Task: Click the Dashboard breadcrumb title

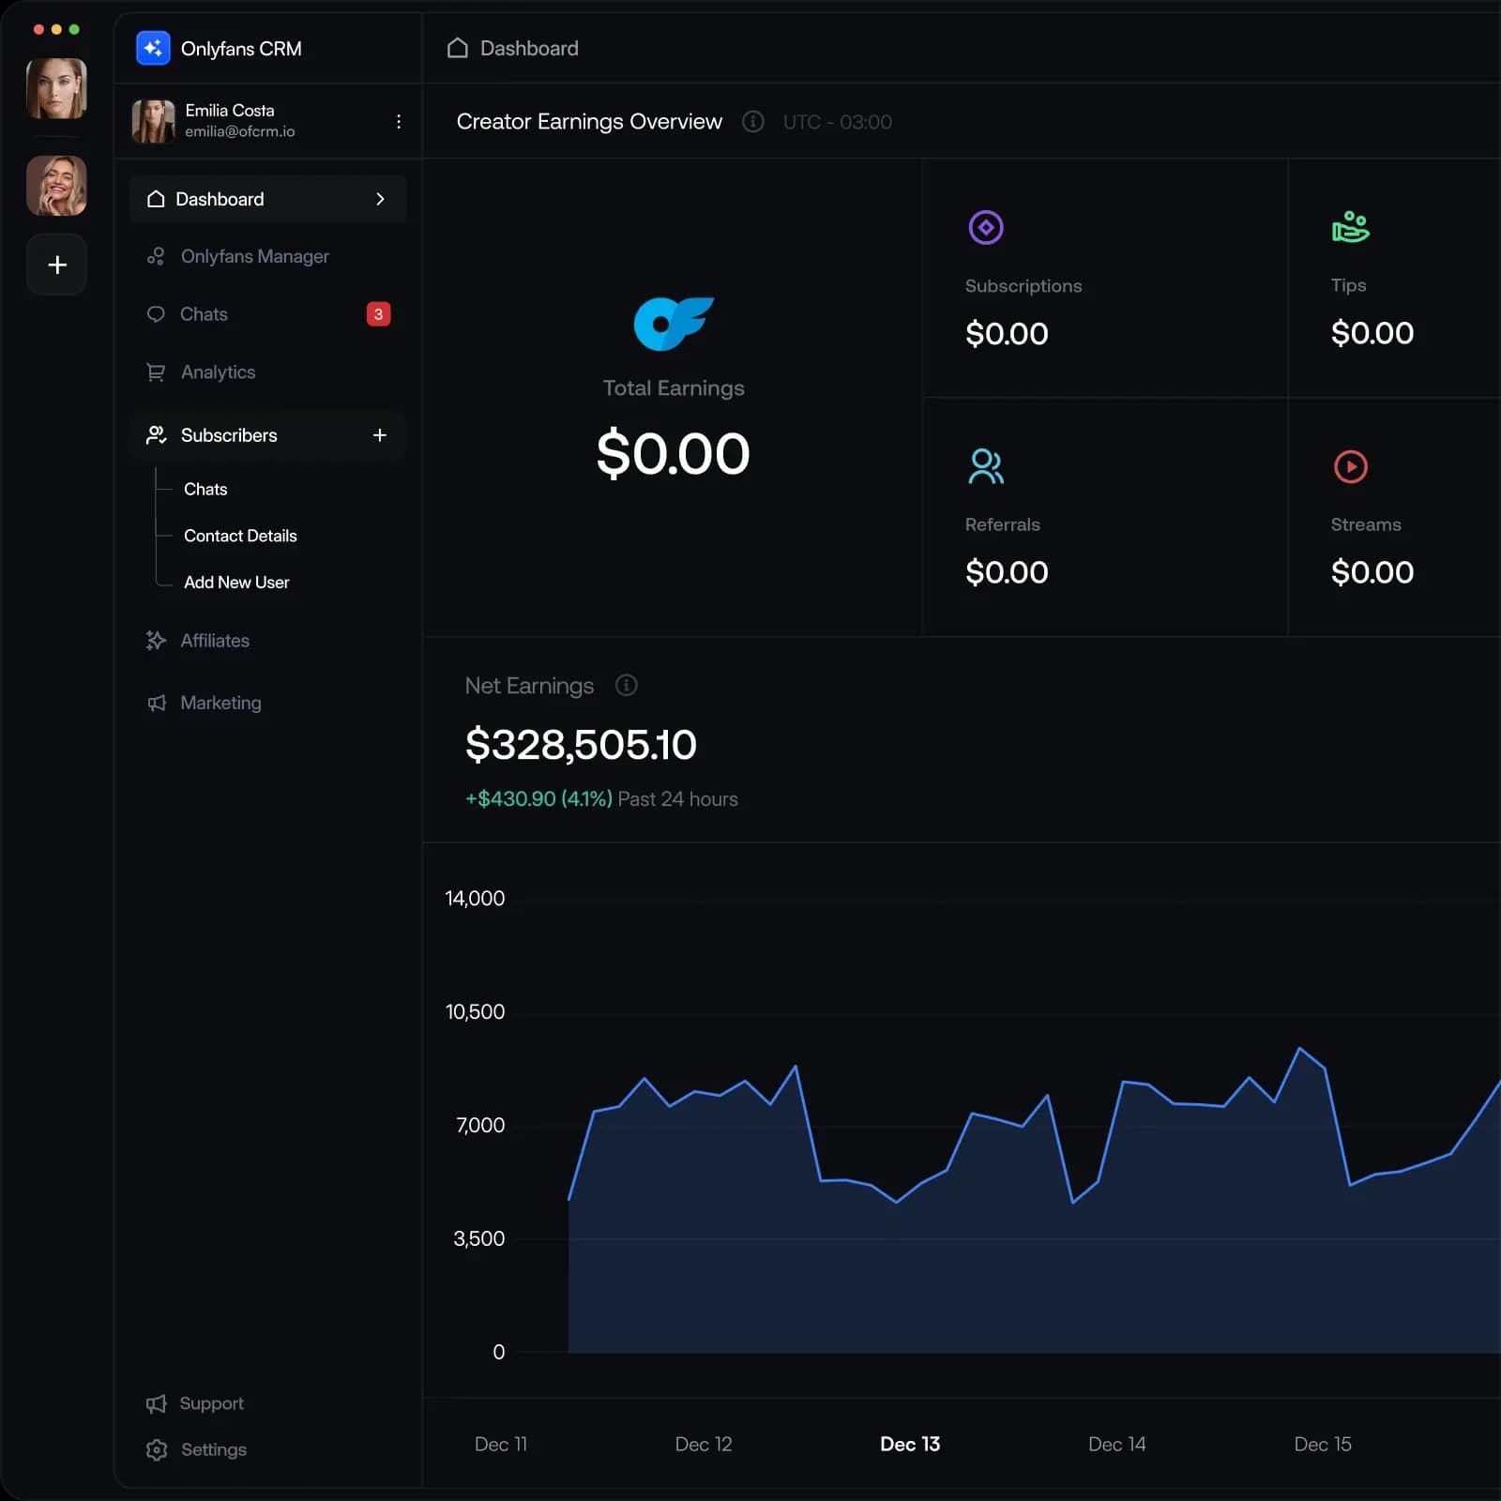Action: (x=529, y=48)
